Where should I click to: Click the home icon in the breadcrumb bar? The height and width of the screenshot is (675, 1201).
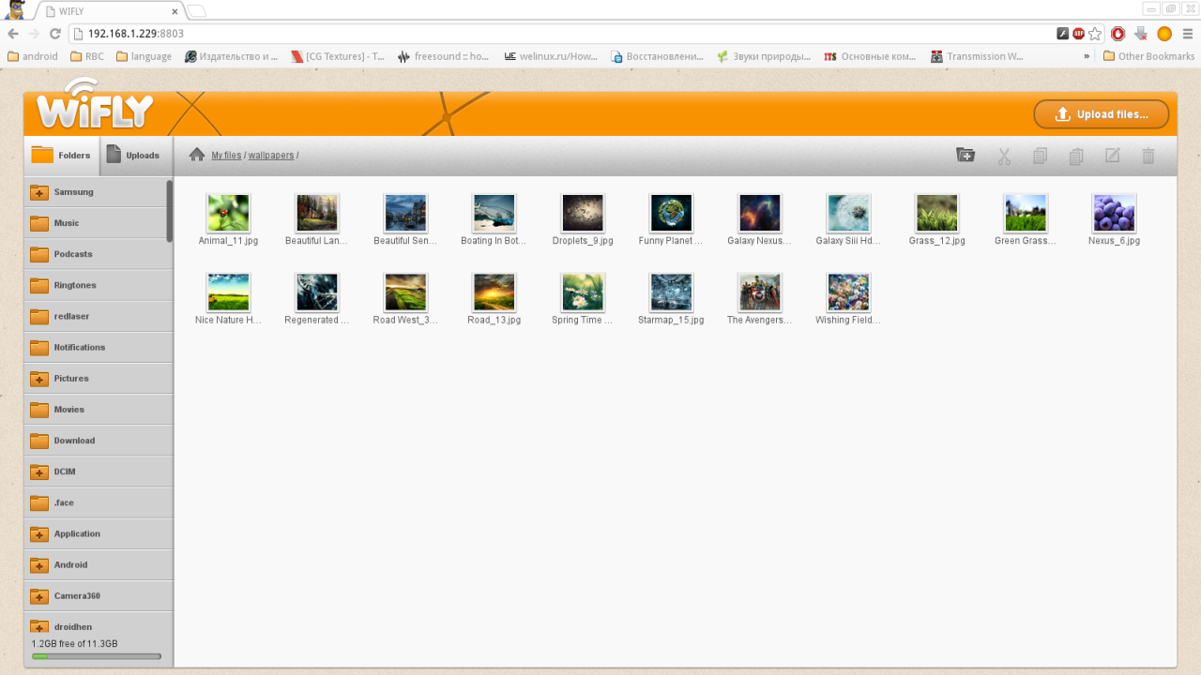tap(196, 155)
